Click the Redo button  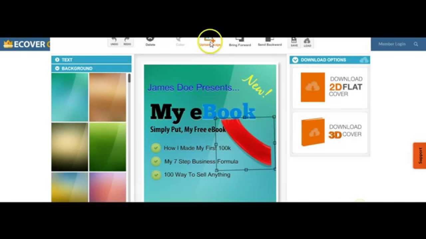pyautogui.click(x=127, y=42)
